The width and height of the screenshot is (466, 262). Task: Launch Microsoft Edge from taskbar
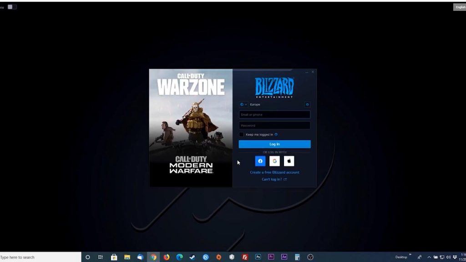pyautogui.click(x=179, y=257)
